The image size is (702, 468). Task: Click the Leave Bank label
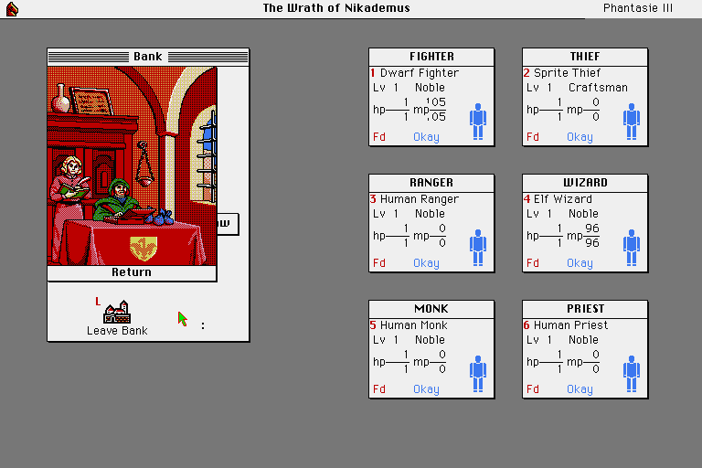(x=117, y=331)
